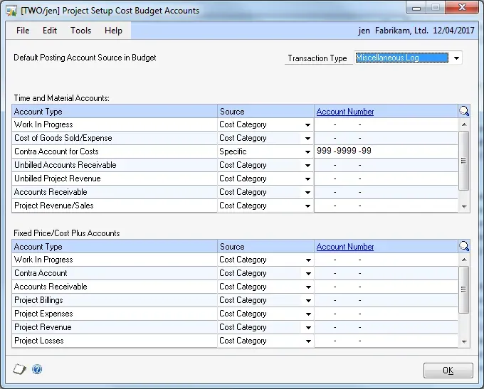
Task: Open the Help menu
Action: click(x=113, y=31)
